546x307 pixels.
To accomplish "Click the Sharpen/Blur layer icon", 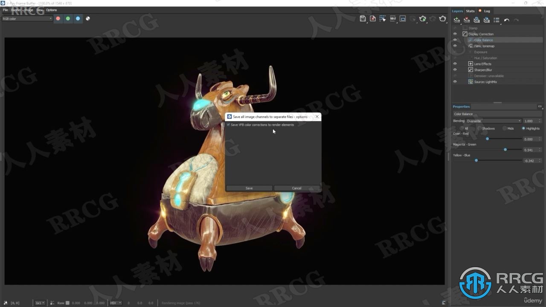I will [x=470, y=70].
